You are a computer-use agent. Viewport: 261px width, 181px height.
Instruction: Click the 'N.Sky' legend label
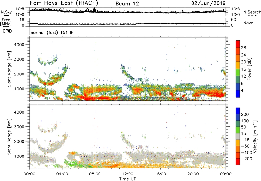pyautogui.click(x=6, y=12)
